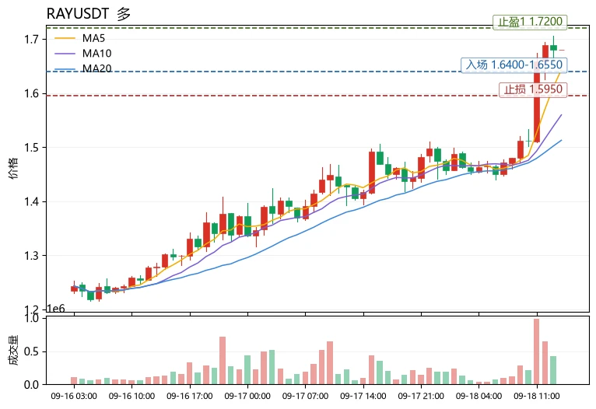This screenshot has height=409, width=596.
Task: Click the MA20 legend entry
Action: coord(82,68)
